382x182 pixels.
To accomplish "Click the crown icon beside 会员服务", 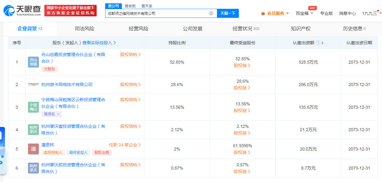I will click(263, 13).
